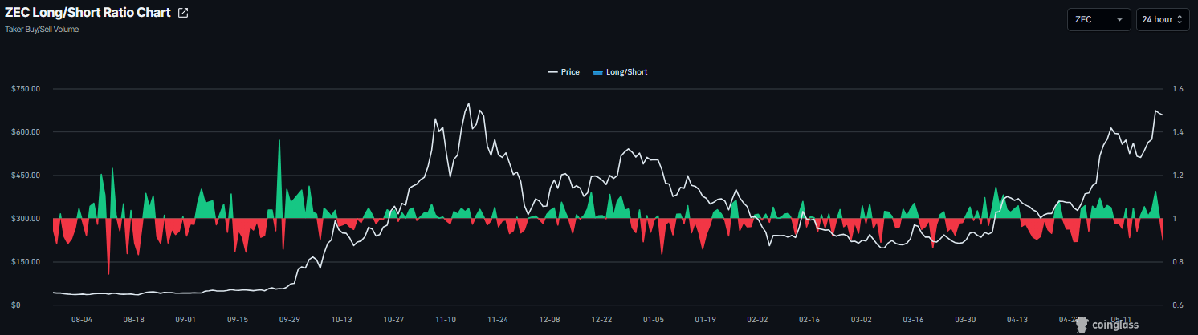Expand the 24 hour interval selector

point(1163,19)
